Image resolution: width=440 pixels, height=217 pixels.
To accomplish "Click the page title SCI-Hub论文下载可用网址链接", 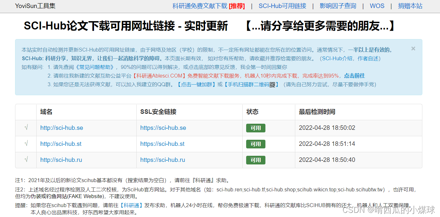I will click(x=99, y=26).
